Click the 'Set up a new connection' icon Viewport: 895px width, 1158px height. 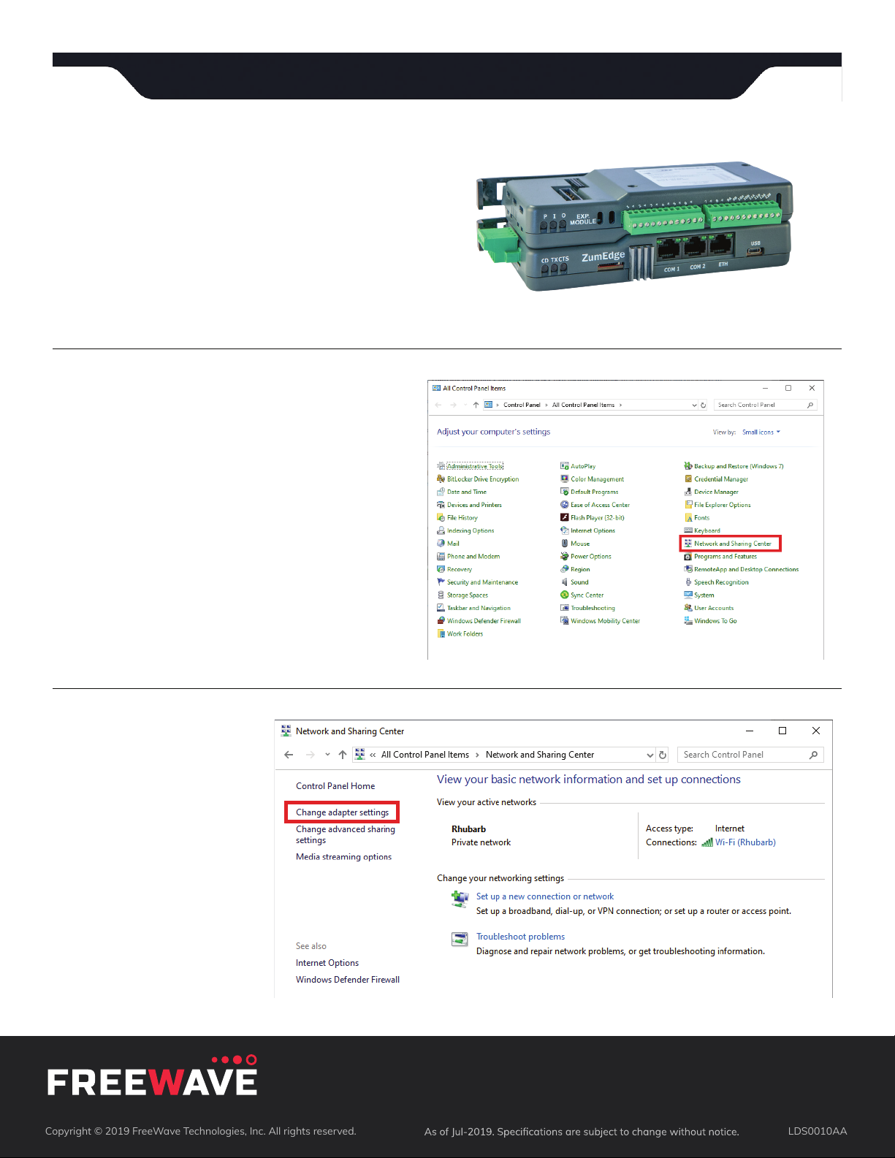pyautogui.click(x=460, y=899)
